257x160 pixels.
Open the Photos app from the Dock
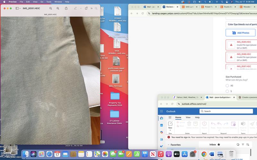tap(105, 154)
